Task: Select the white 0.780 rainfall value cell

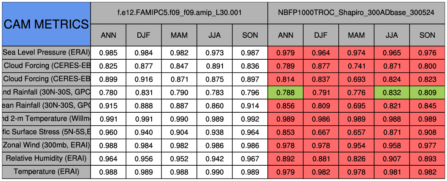Action: click(x=108, y=93)
